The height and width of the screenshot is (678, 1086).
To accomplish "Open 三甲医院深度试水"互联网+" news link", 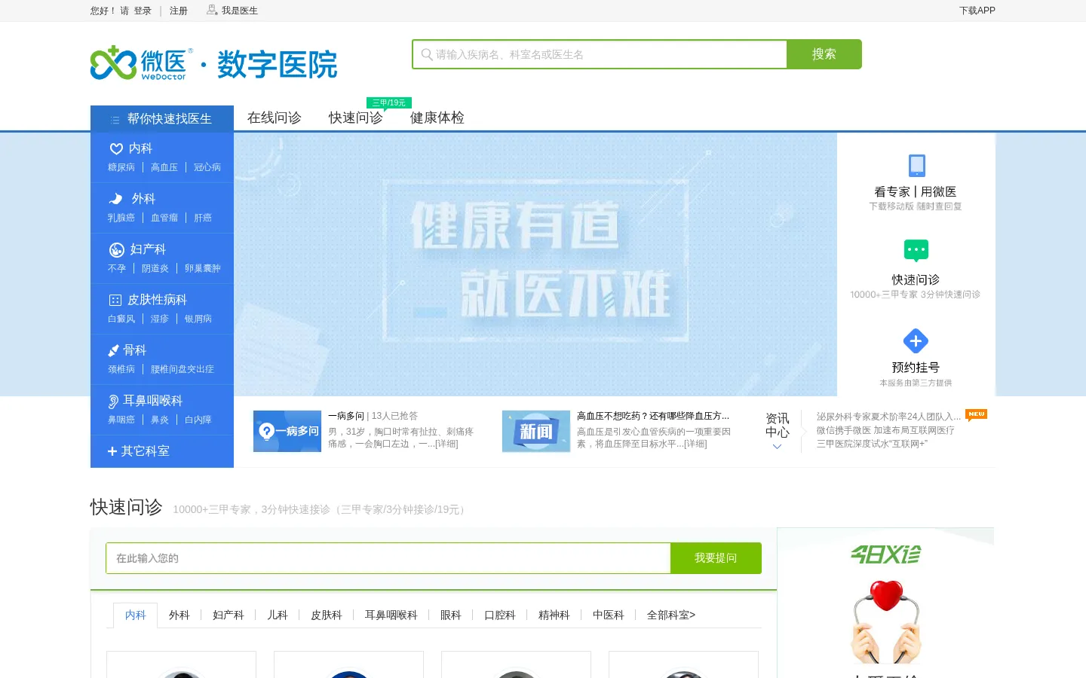I will tap(872, 444).
